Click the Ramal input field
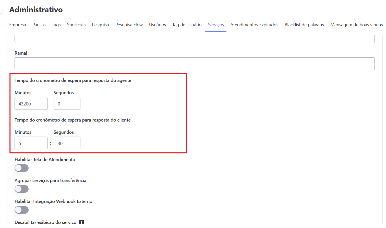 tap(194, 64)
